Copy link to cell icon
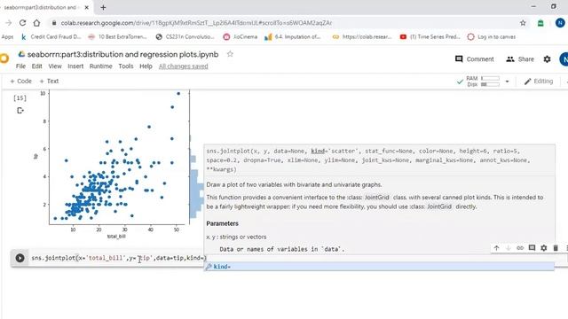The height and width of the screenshot is (319, 568). click(x=520, y=248)
